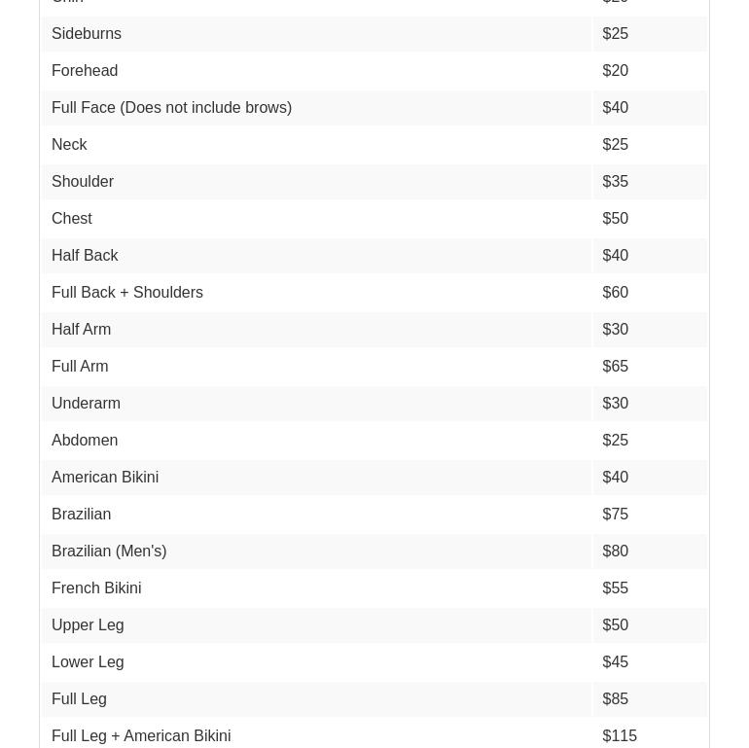This screenshot has height=748, width=749.
Task: Click the Brazilian $75 price
Action: [616, 515]
